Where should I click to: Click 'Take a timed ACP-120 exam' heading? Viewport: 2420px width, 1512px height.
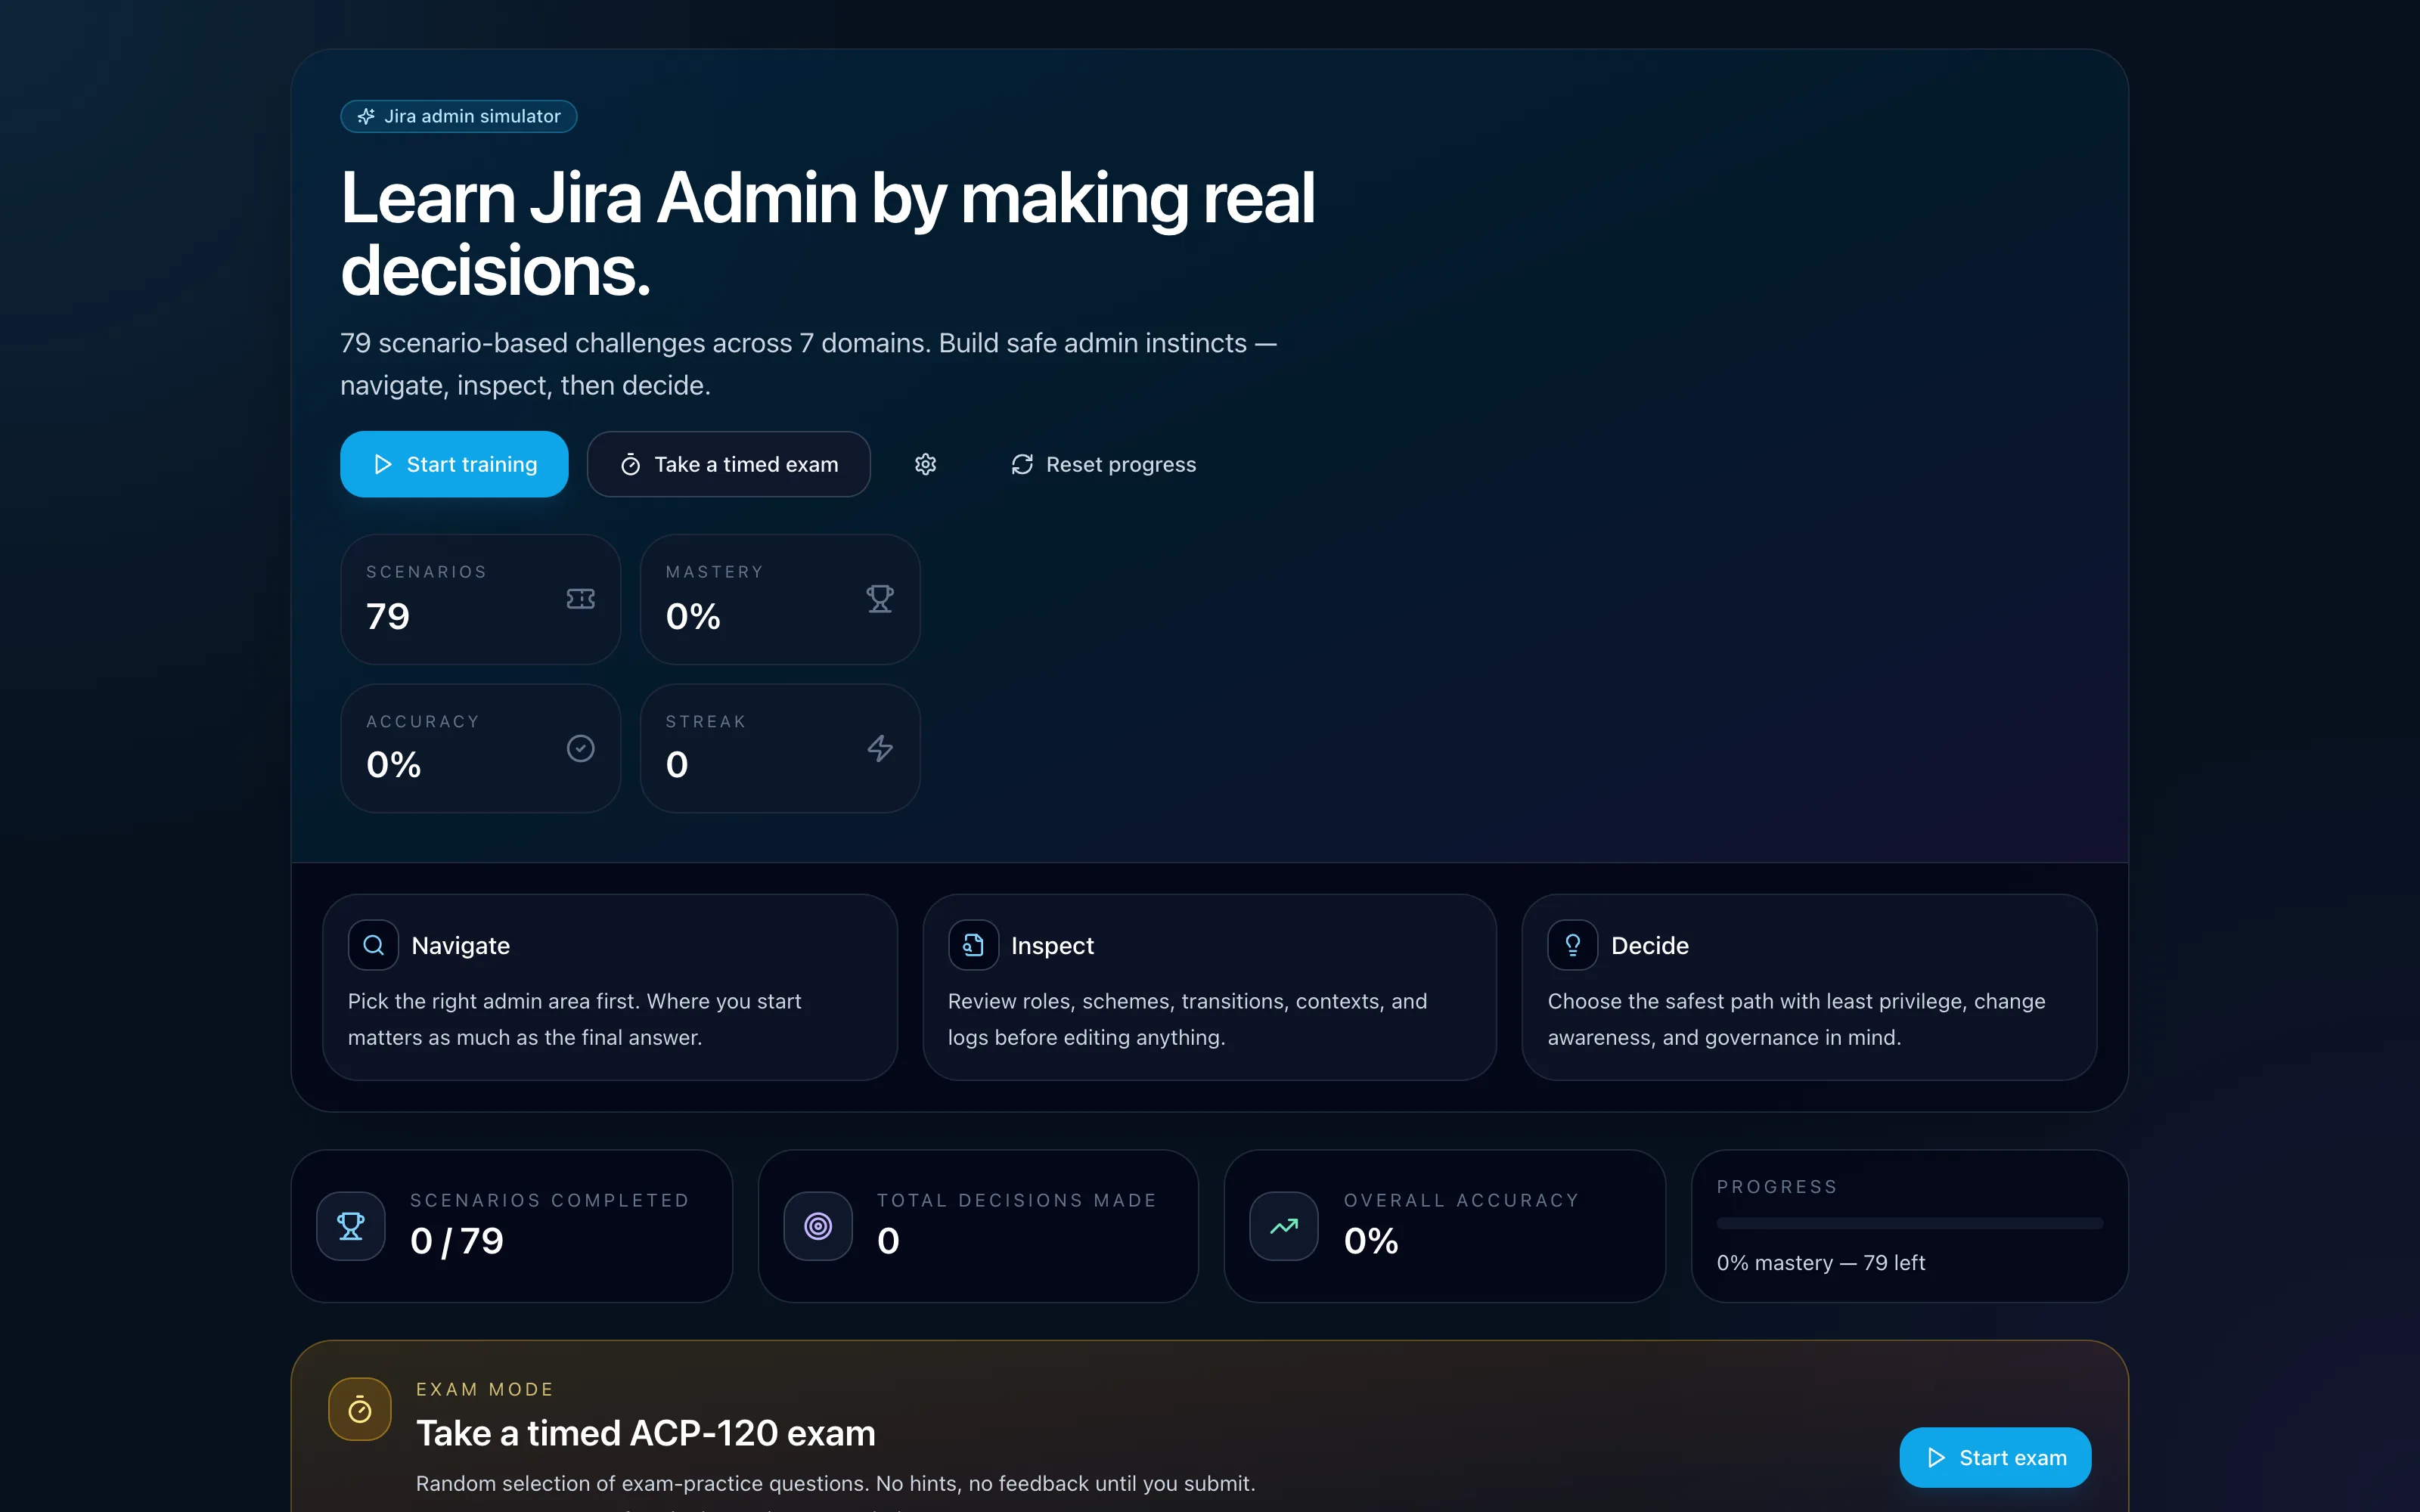point(646,1433)
